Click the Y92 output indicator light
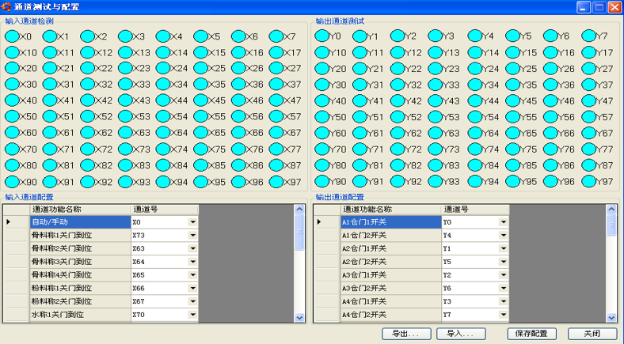624x344 pixels. point(398,181)
